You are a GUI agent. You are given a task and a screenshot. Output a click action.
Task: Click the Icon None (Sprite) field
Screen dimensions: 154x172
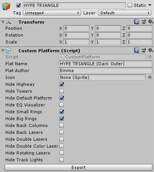point(102,77)
